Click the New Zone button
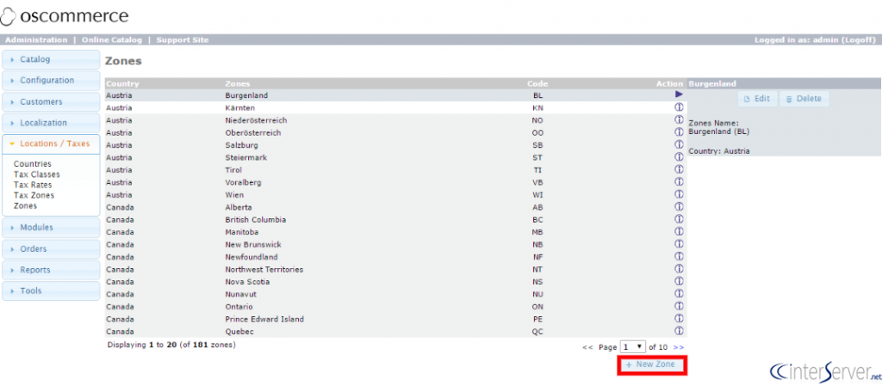Image resolution: width=882 pixels, height=385 pixels. (653, 364)
